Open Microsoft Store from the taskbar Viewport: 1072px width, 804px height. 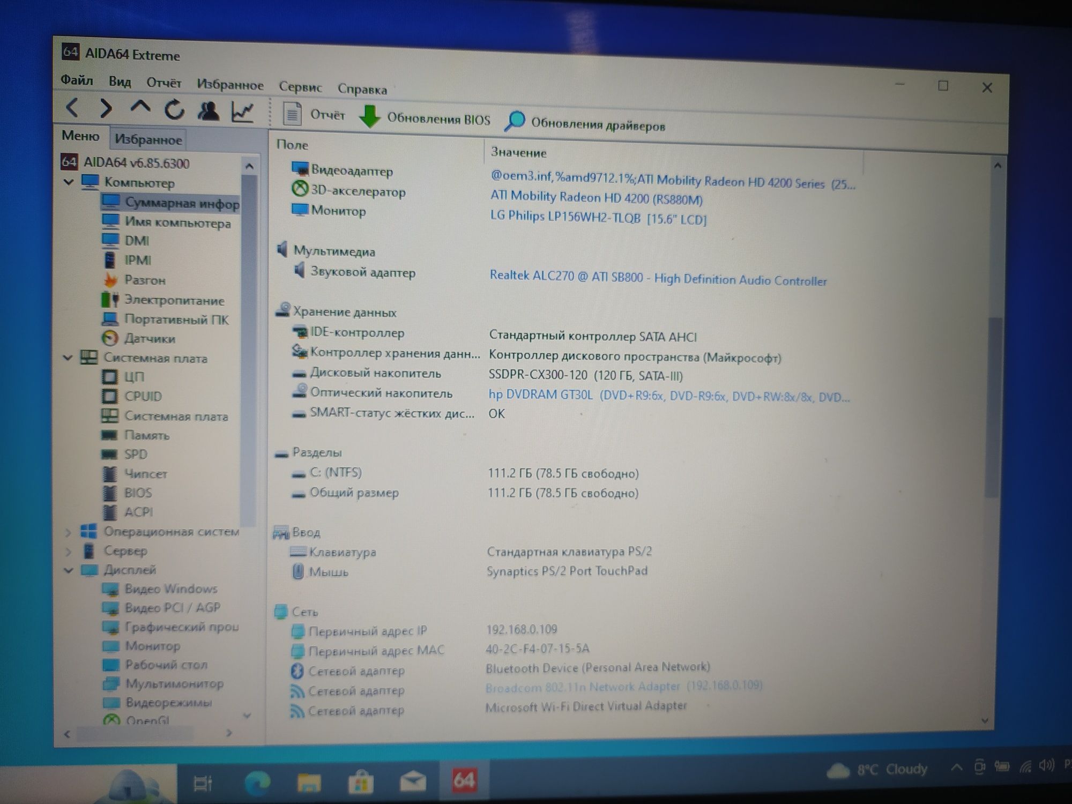[x=360, y=783]
